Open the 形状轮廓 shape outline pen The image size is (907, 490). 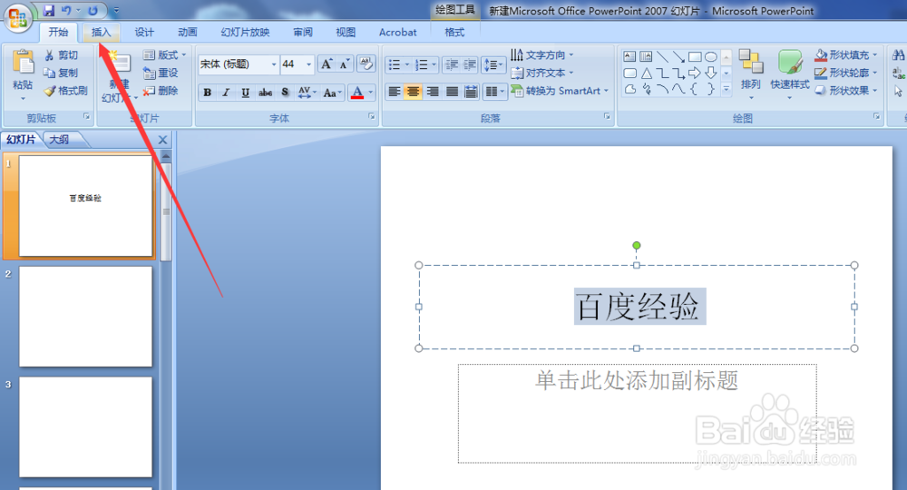click(845, 73)
